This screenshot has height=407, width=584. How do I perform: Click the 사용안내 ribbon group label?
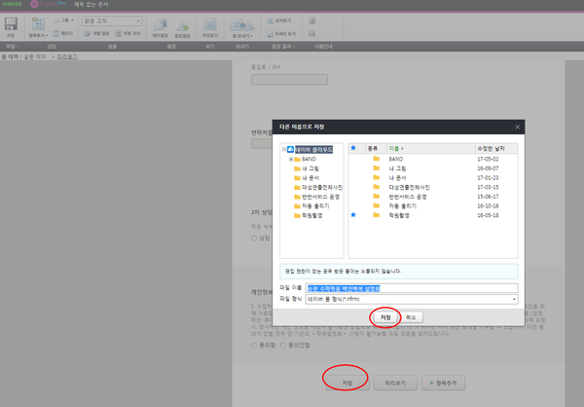click(323, 47)
